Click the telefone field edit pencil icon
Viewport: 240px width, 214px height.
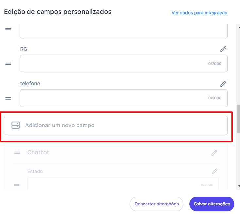pyautogui.click(x=223, y=84)
